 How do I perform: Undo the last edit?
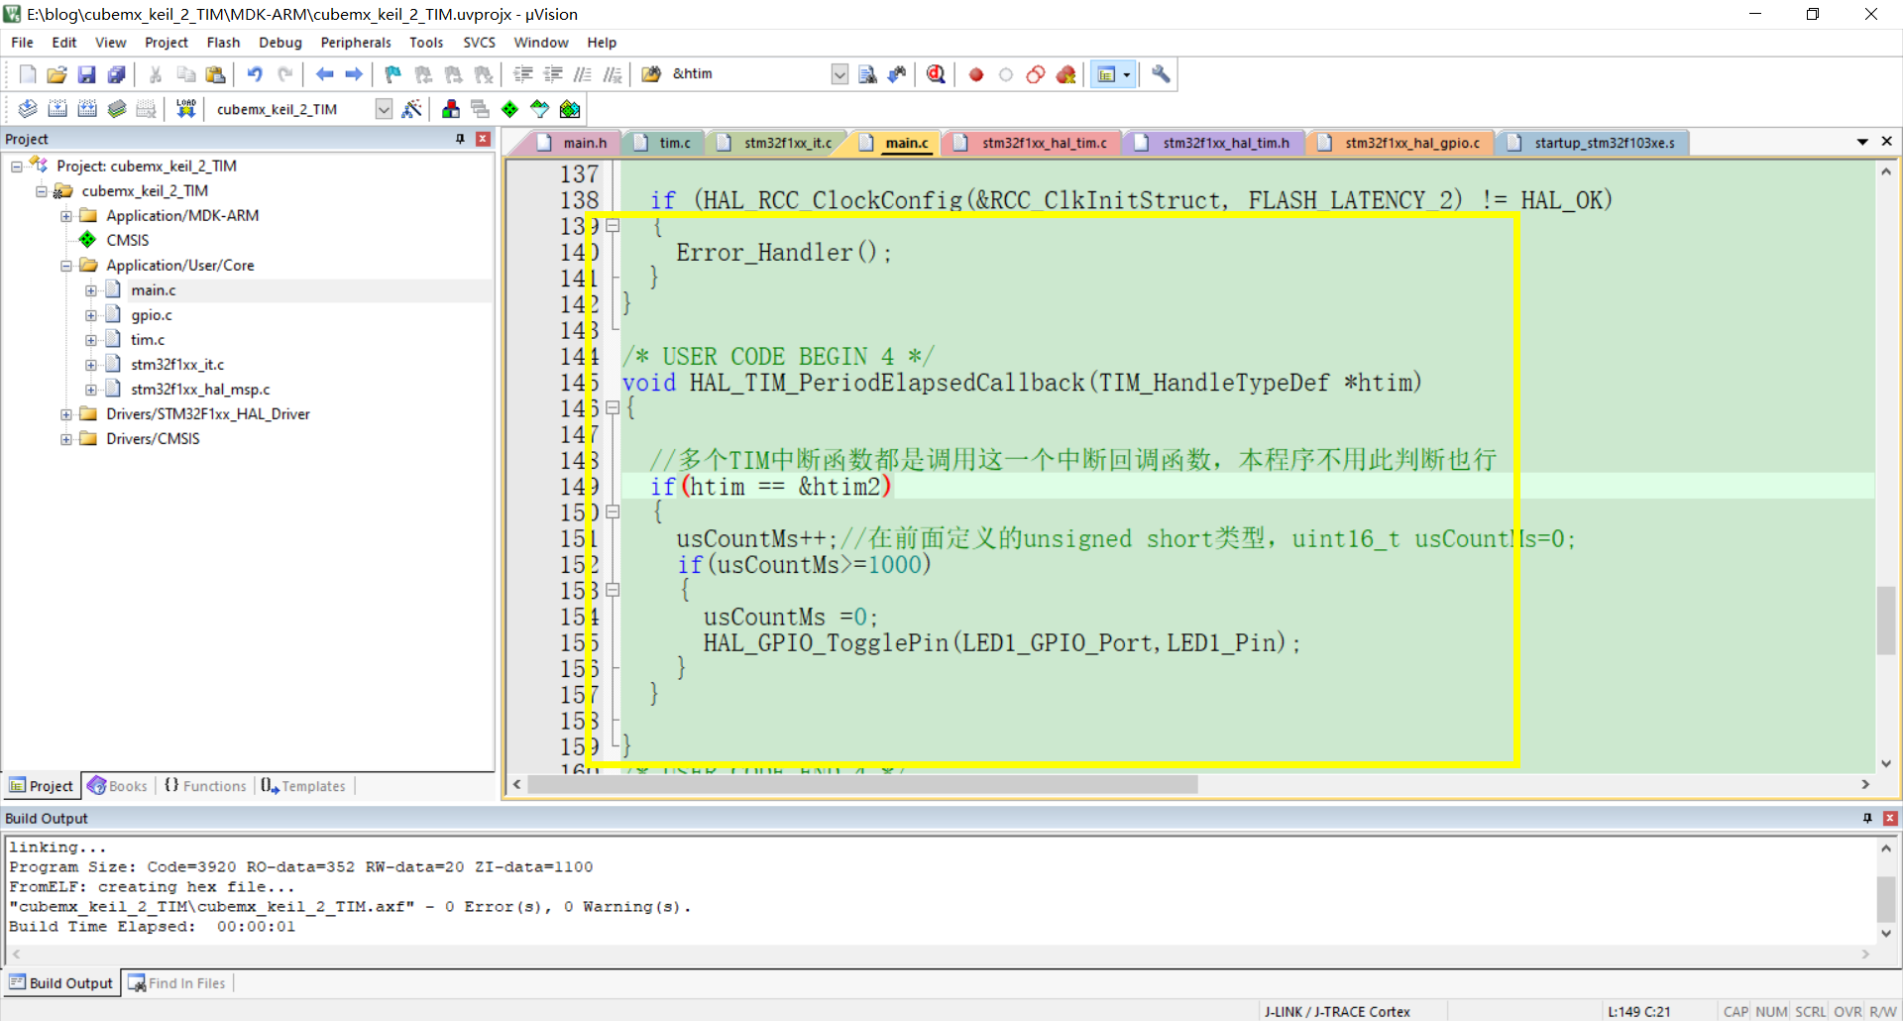(255, 74)
